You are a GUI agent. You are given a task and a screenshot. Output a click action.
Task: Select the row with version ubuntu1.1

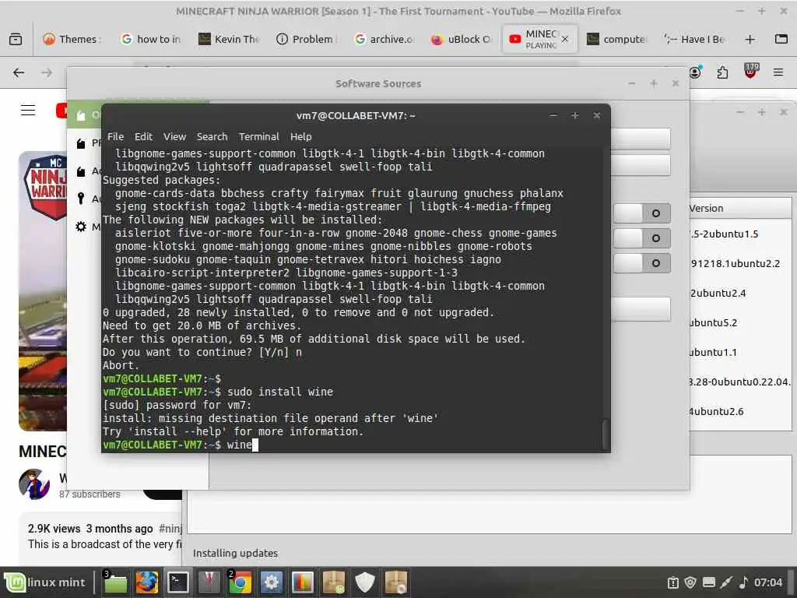point(740,352)
